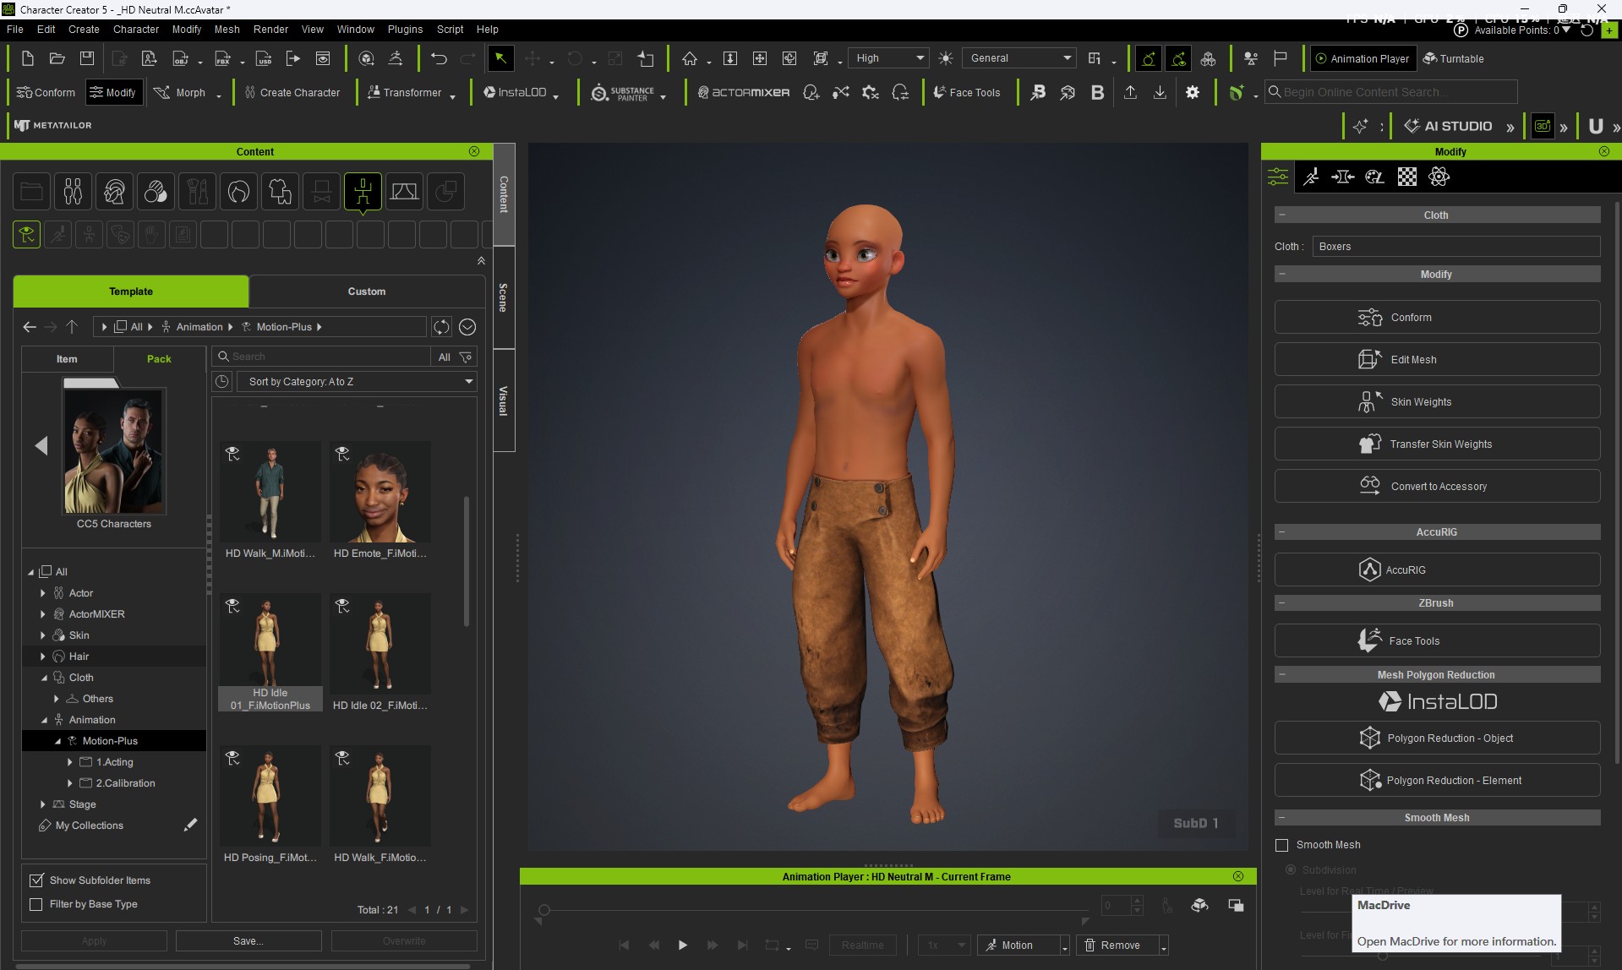
Task: Open the Face Tools toolbar item
Action: coord(966,92)
